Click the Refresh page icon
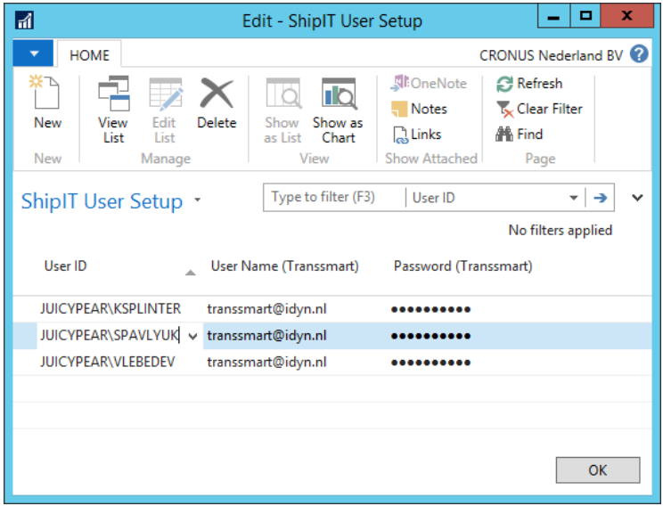 [x=505, y=84]
